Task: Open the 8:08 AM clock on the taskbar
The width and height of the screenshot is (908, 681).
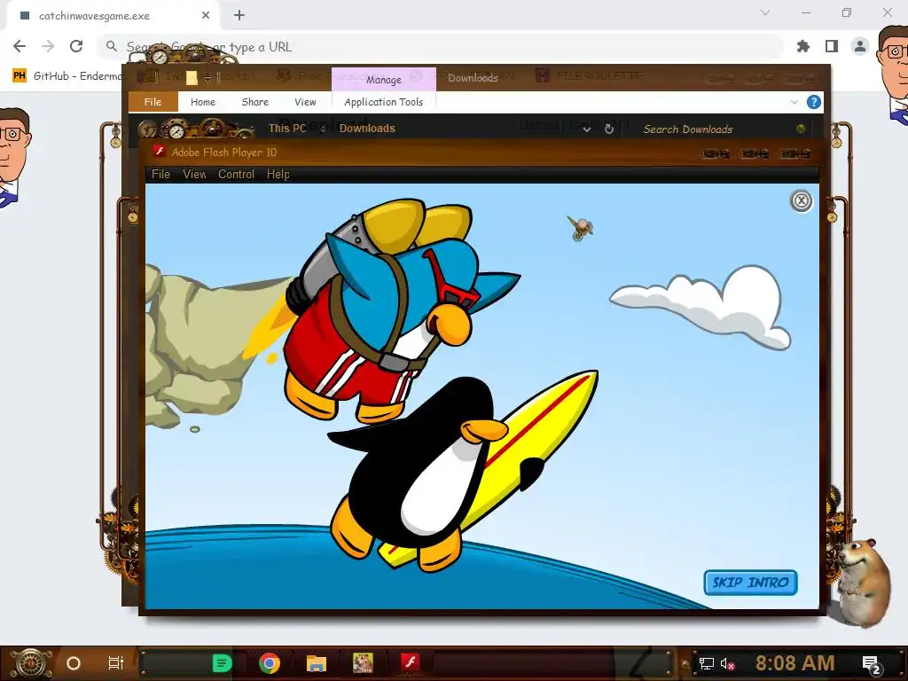Action: (x=794, y=663)
